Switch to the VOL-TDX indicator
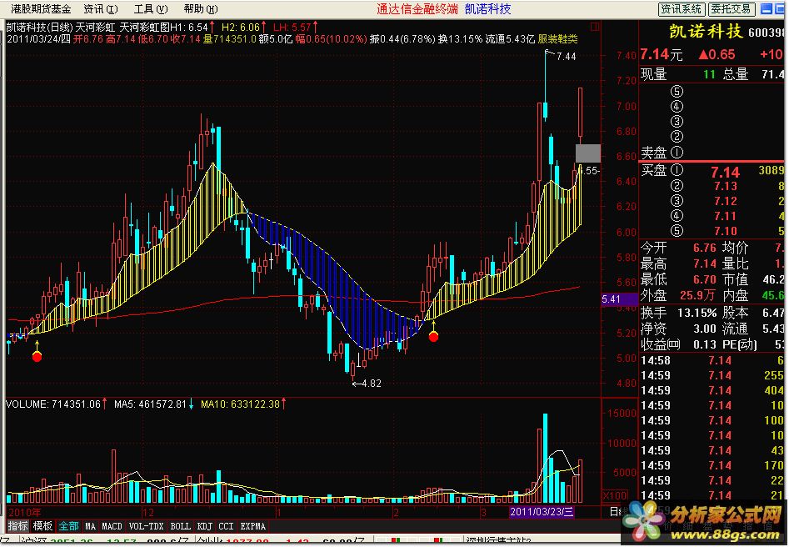This screenshot has height=547, width=789. click(x=146, y=526)
